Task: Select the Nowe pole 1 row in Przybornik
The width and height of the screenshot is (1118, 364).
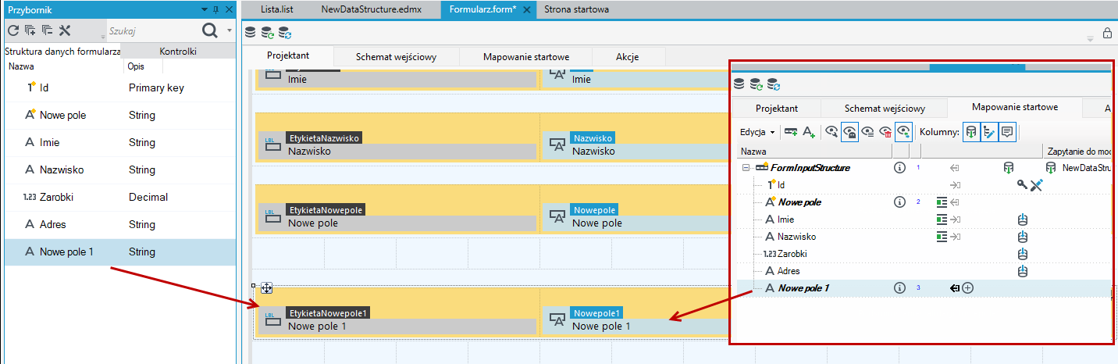Action: click(119, 252)
